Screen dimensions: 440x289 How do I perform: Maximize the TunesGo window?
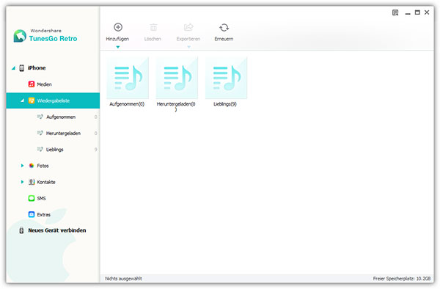(x=417, y=12)
